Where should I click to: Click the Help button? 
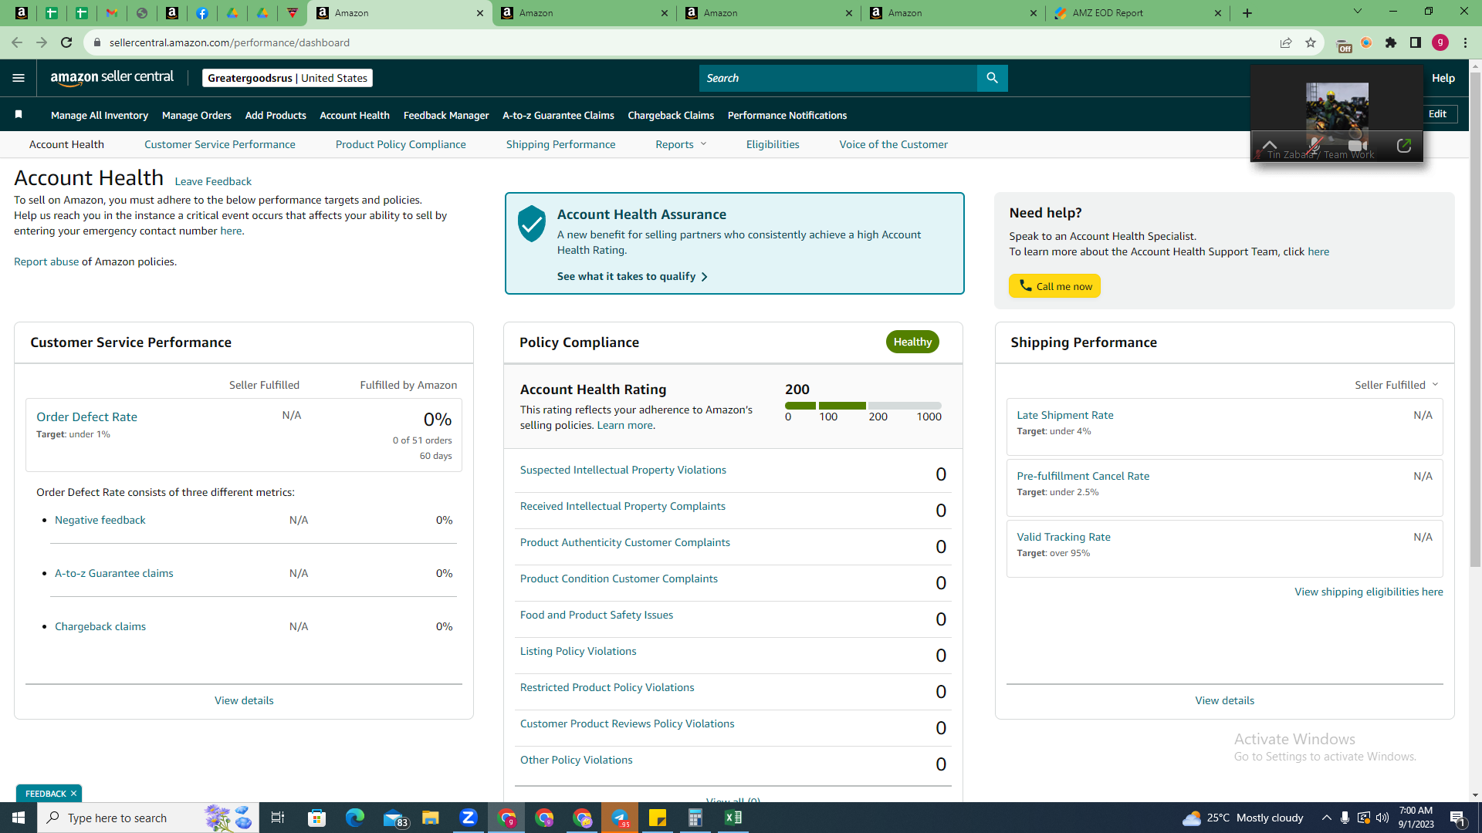click(x=1443, y=78)
